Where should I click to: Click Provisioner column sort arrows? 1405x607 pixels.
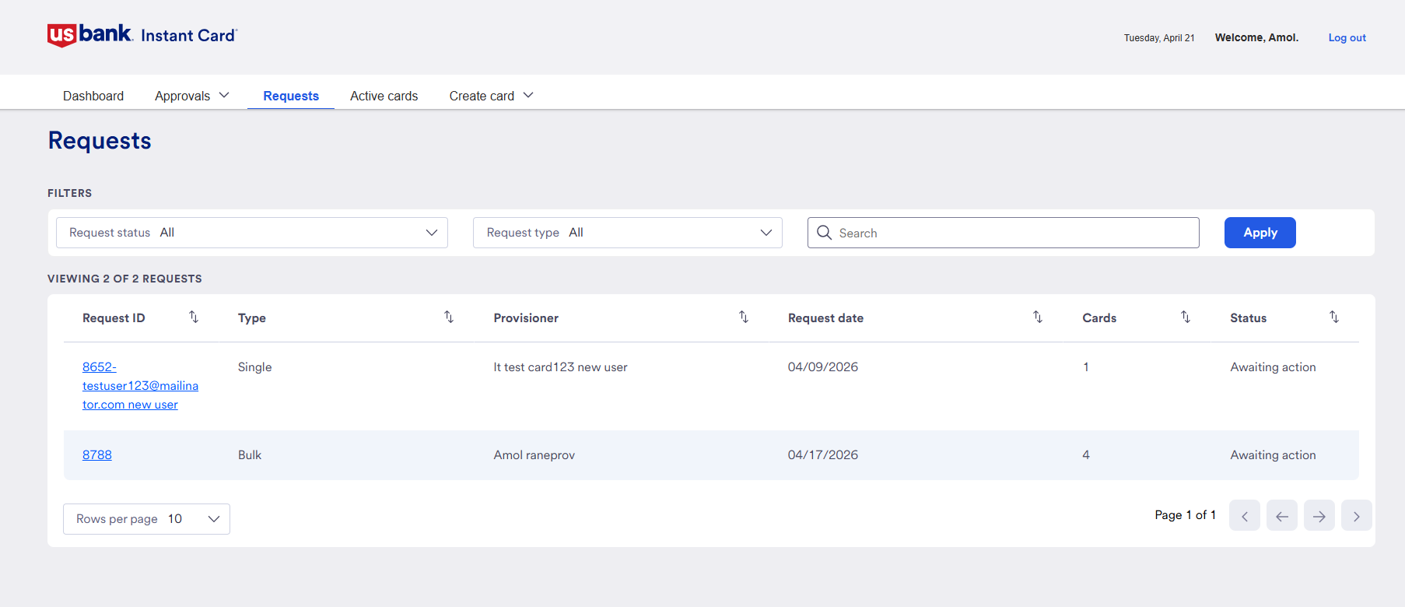[744, 317]
